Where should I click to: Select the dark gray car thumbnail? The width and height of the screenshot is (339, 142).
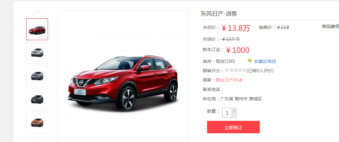(37, 99)
